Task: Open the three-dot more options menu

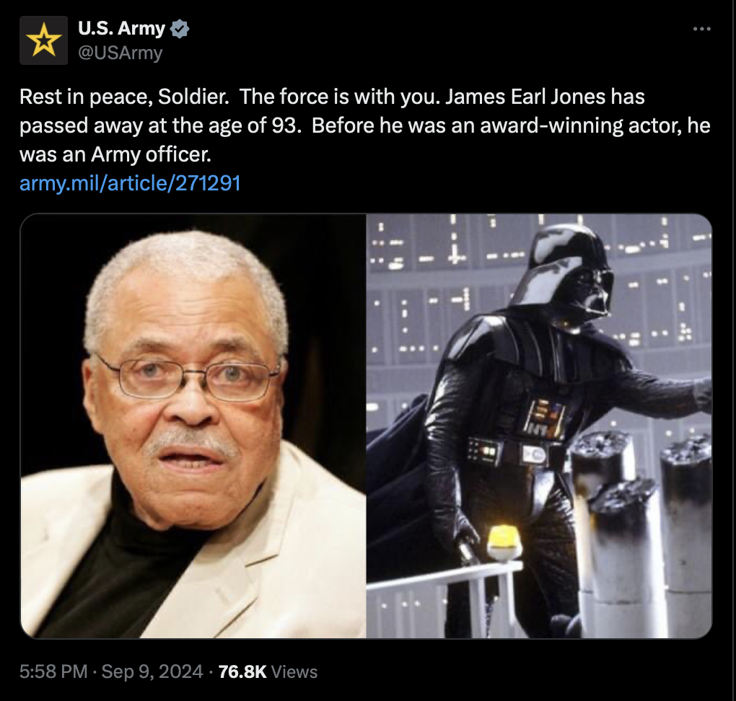Action: pos(702,29)
